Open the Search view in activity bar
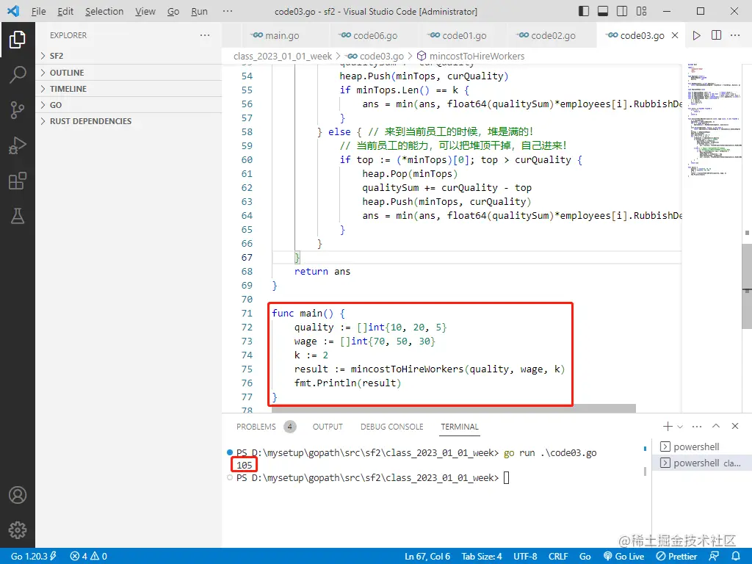This screenshot has width=752, height=564. [x=18, y=75]
